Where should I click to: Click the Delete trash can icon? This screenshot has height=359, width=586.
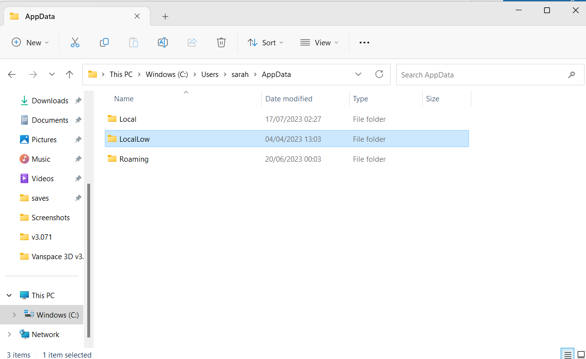click(221, 43)
